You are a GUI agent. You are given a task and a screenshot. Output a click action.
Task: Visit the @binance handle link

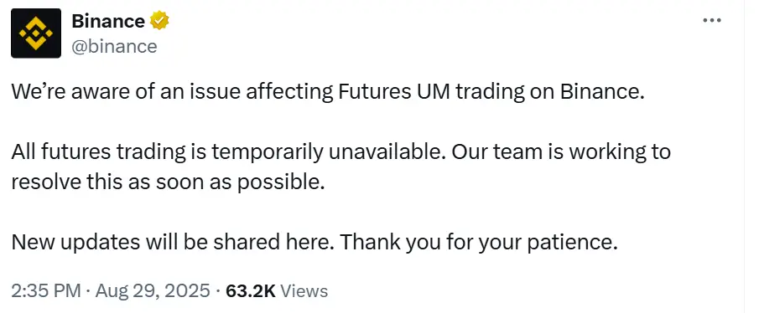point(114,47)
